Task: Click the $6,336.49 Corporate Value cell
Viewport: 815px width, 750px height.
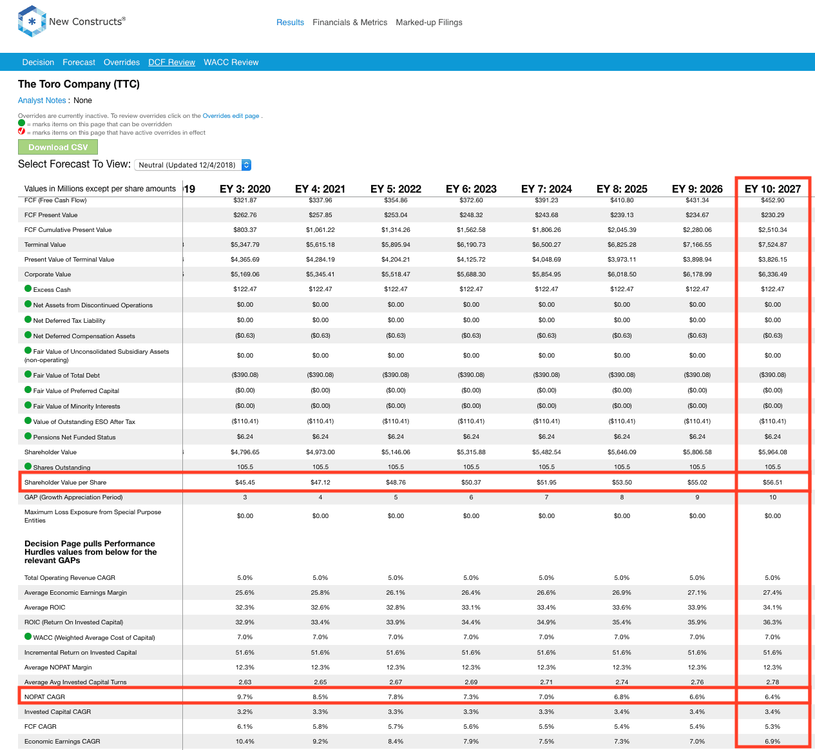Action: tap(772, 274)
